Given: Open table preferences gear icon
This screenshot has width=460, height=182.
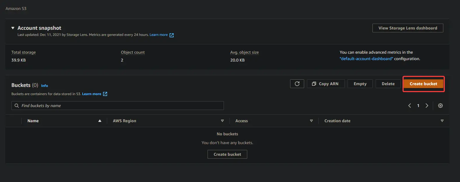Looking at the screenshot, I should (440, 106).
